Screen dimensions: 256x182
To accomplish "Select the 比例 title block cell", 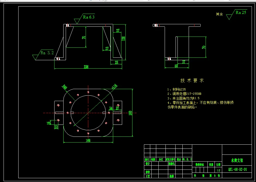I will point(218,165).
